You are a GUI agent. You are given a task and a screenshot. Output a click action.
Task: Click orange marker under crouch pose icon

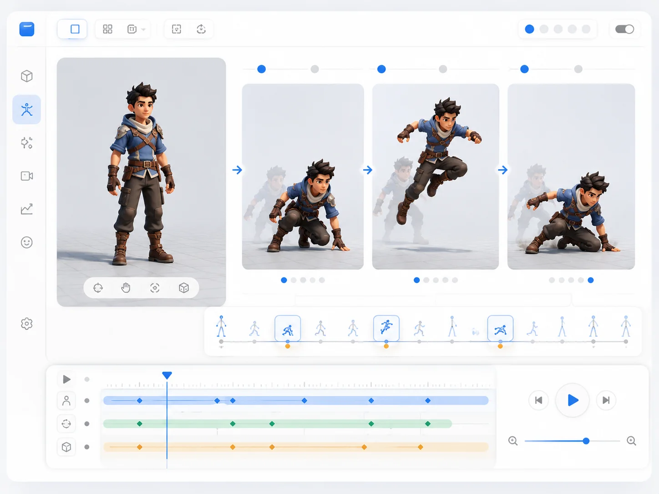288,347
